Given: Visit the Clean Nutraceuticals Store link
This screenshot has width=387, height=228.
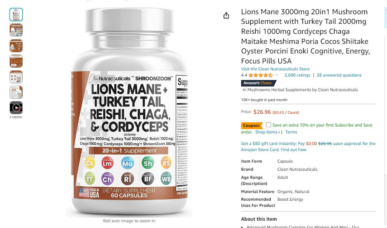Looking at the screenshot, I should tap(275, 69).
